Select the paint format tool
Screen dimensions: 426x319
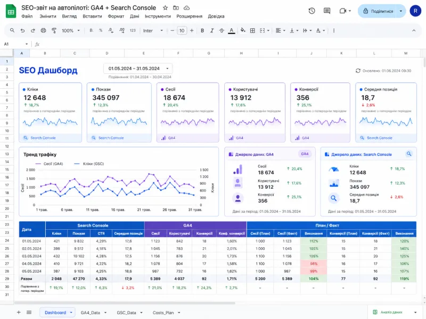point(54,30)
